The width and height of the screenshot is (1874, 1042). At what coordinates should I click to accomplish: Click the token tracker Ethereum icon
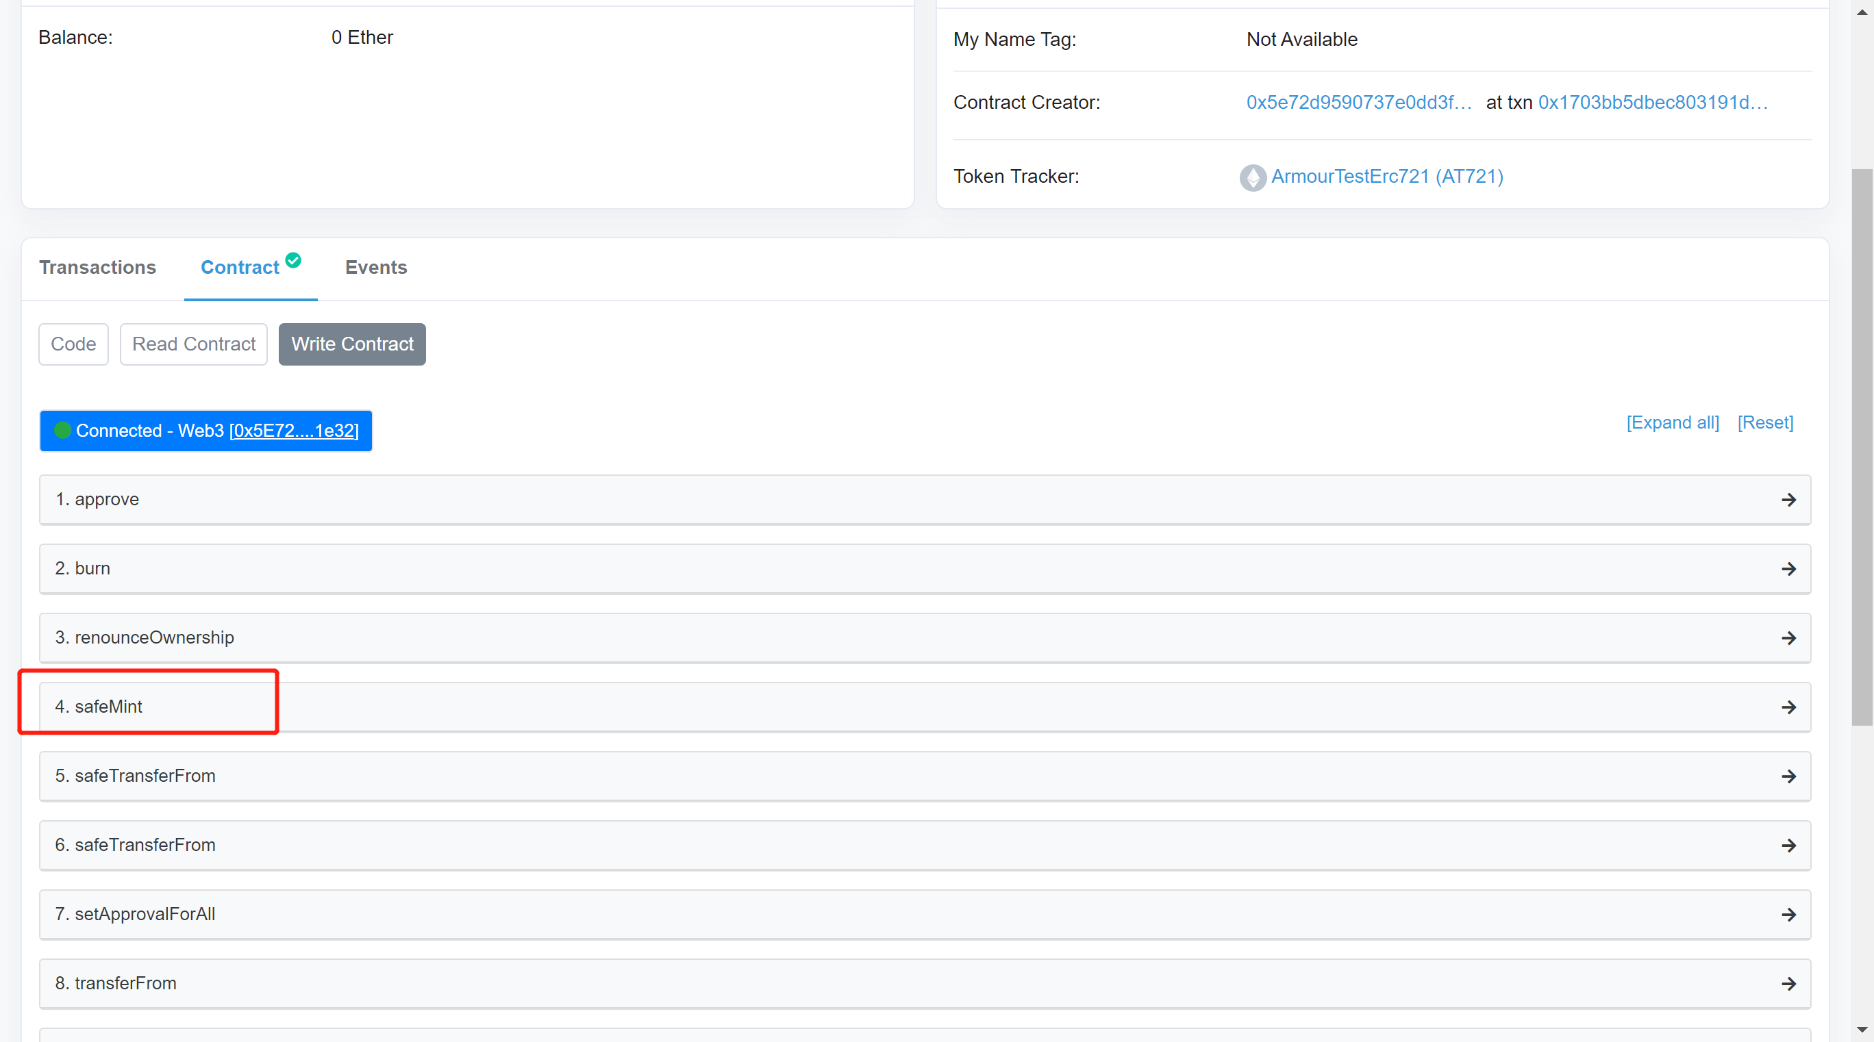(x=1252, y=177)
